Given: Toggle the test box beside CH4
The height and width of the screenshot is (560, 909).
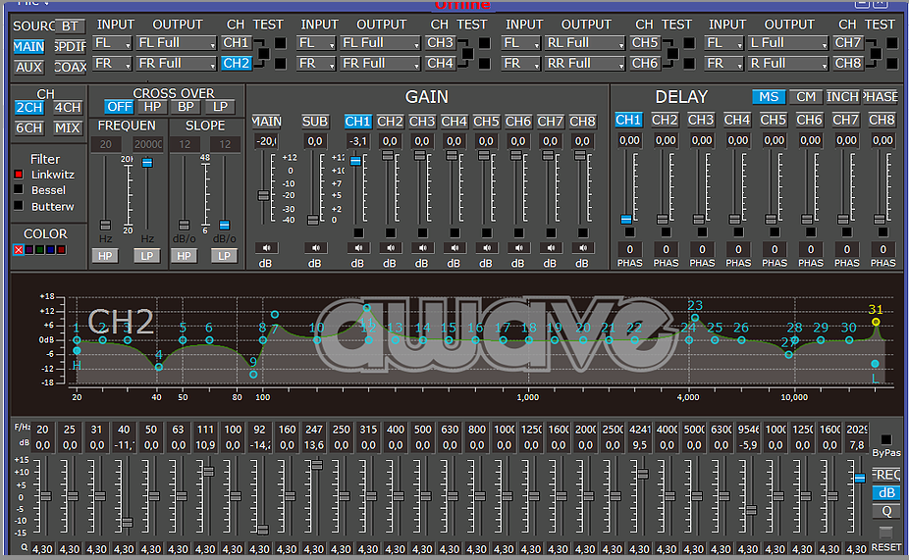Looking at the screenshot, I should (484, 63).
